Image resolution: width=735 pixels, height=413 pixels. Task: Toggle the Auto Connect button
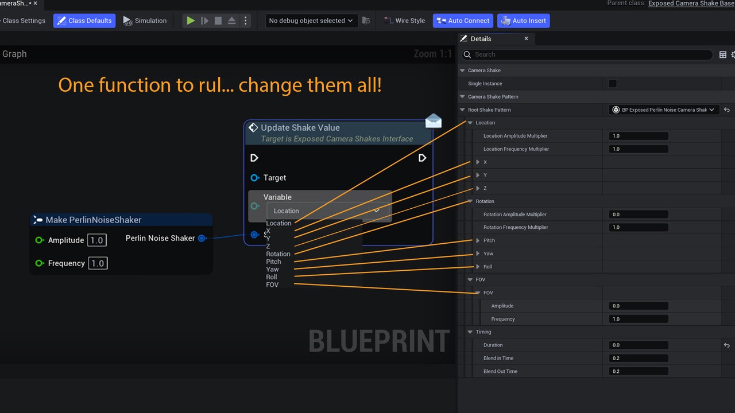(463, 21)
